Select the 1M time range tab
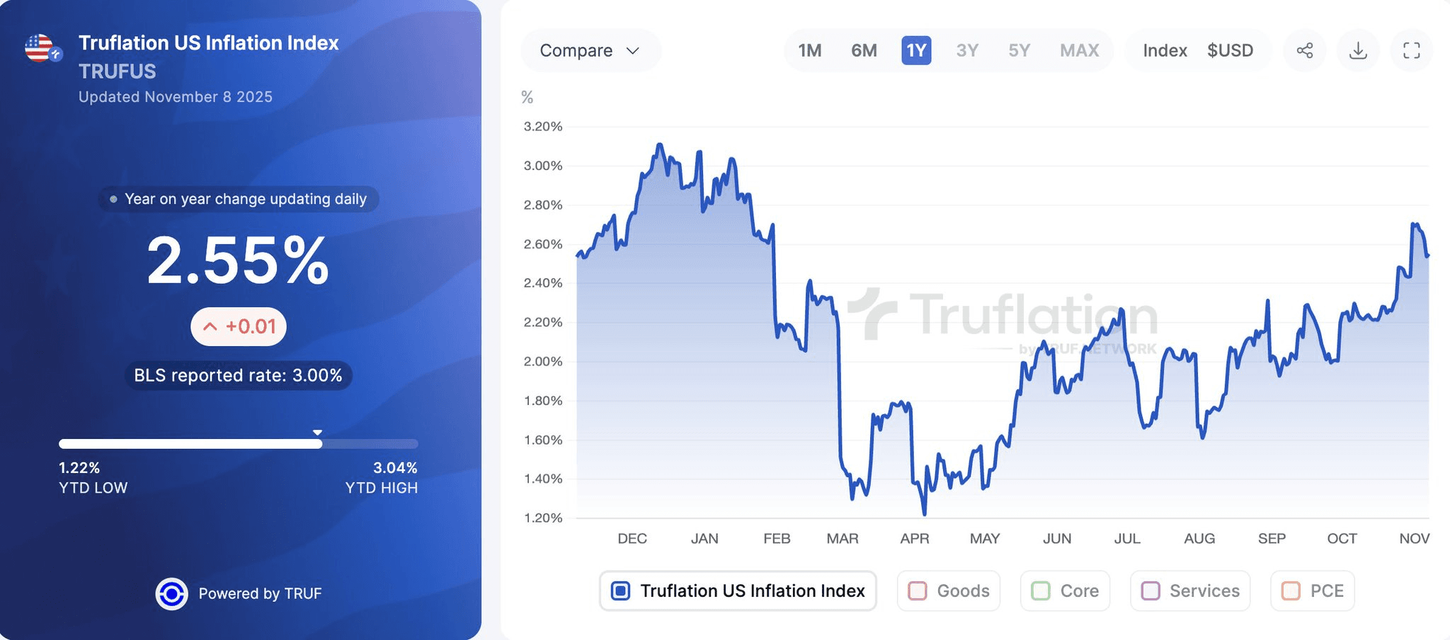This screenshot has width=1450, height=640. pyautogui.click(x=810, y=50)
